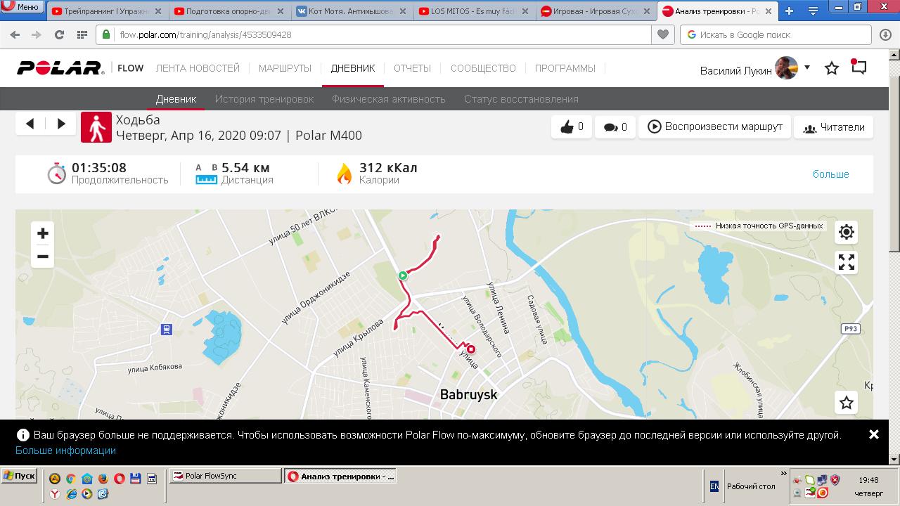
Task: Open the Opera Меню dropdown
Action: coord(20,7)
